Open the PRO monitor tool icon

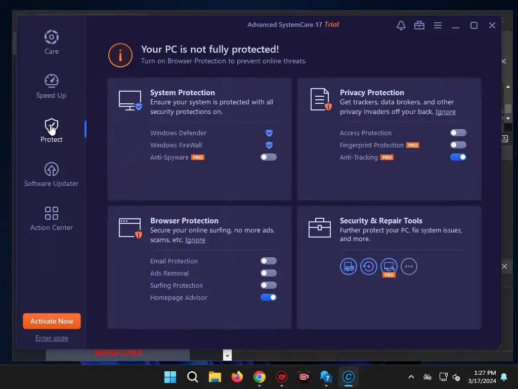pyautogui.click(x=389, y=267)
